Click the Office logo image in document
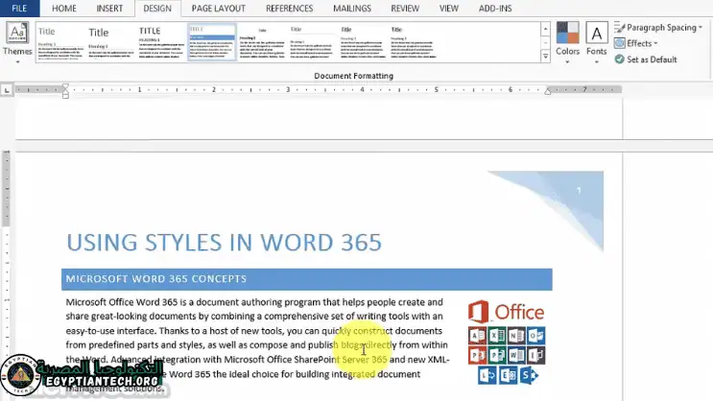The width and height of the screenshot is (713, 401). coord(506,342)
